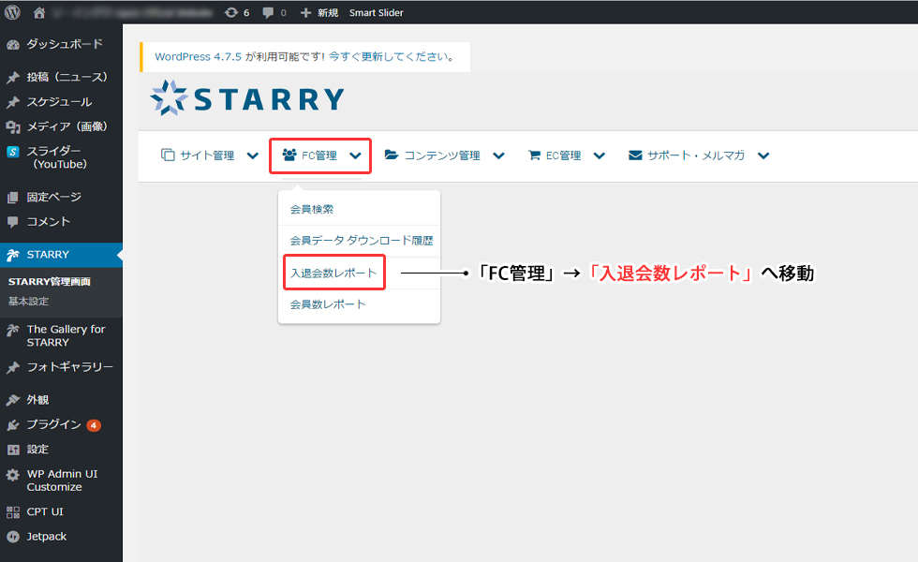Image resolution: width=918 pixels, height=562 pixels.
Task: Click the pin icon beside 投稿（ニュース）
Action: 13,77
